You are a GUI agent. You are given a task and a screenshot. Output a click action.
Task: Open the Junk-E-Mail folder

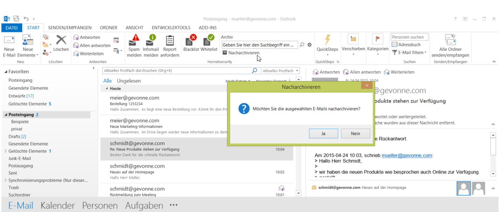pyautogui.click(x=20, y=158)
